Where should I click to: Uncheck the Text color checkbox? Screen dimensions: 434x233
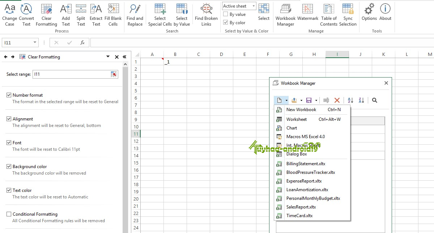click(x=9, y=190)
